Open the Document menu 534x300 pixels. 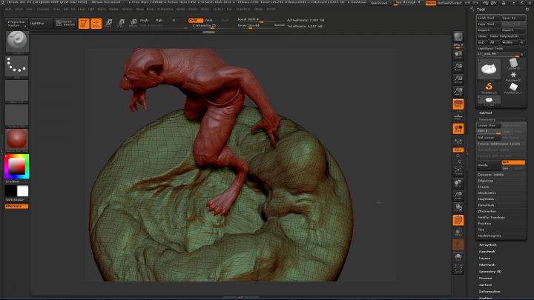click(x=43, y=9)
